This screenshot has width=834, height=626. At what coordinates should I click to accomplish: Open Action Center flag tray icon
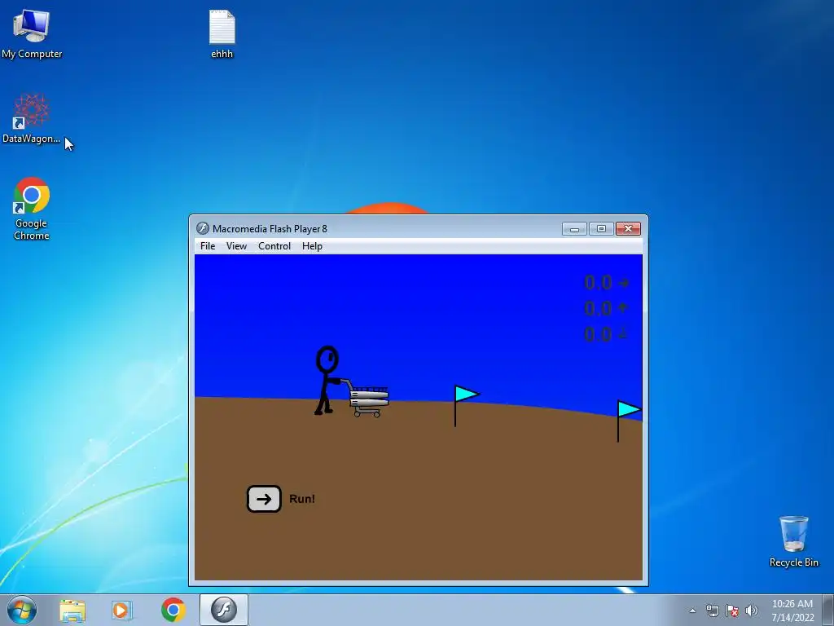pyautogui.click(x=732, y=611)
